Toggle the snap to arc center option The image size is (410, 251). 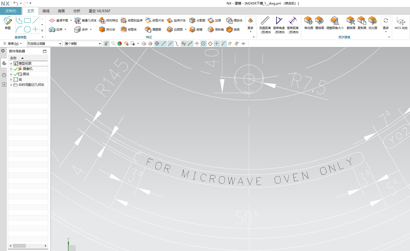click(x=203, y=44)
